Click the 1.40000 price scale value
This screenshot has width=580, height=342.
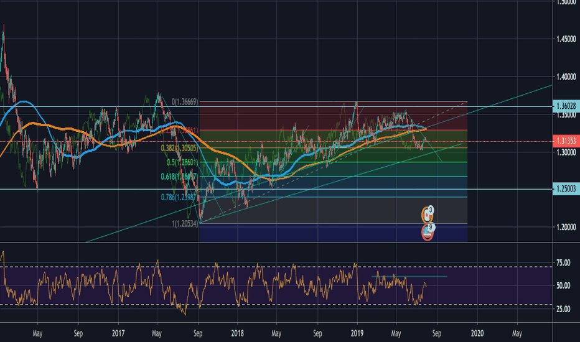pyautogui.click(x=566, y=77)
